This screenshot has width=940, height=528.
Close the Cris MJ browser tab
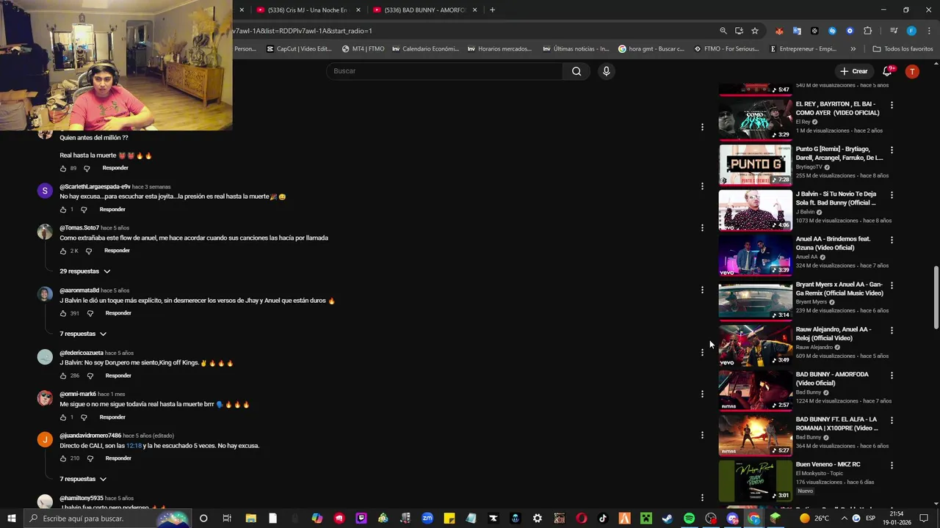(358, 10)
